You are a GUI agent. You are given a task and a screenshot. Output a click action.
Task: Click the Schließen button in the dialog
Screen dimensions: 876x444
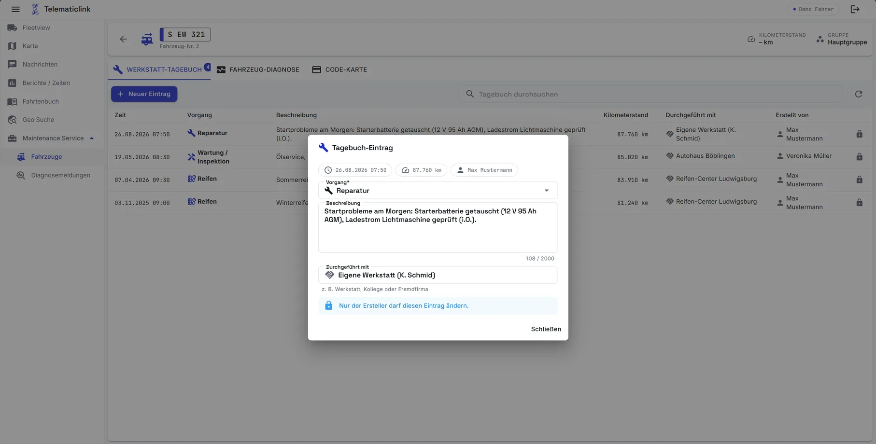[x=546, y=329]
